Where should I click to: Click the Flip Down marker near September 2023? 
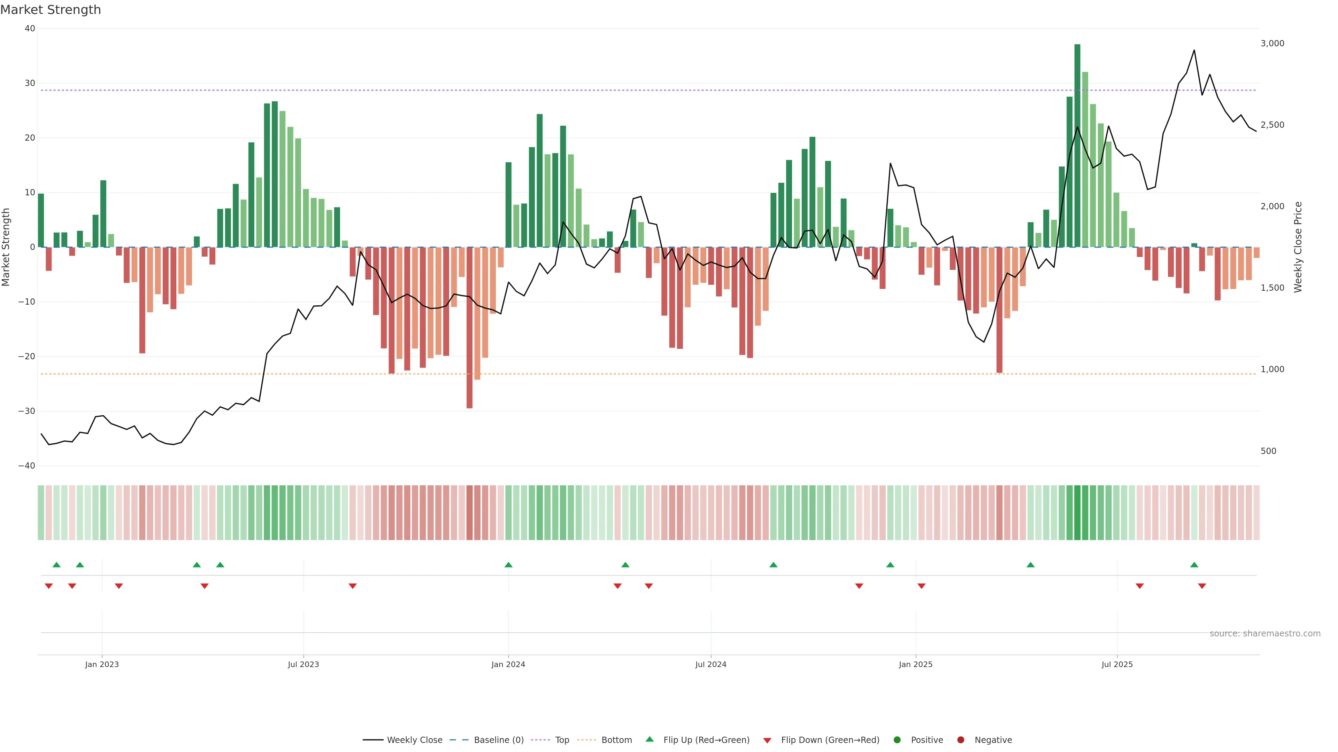[x=352, y=586]
